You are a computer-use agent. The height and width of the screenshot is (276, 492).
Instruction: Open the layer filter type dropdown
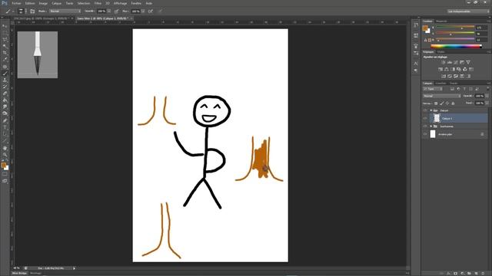coord(433,89)
